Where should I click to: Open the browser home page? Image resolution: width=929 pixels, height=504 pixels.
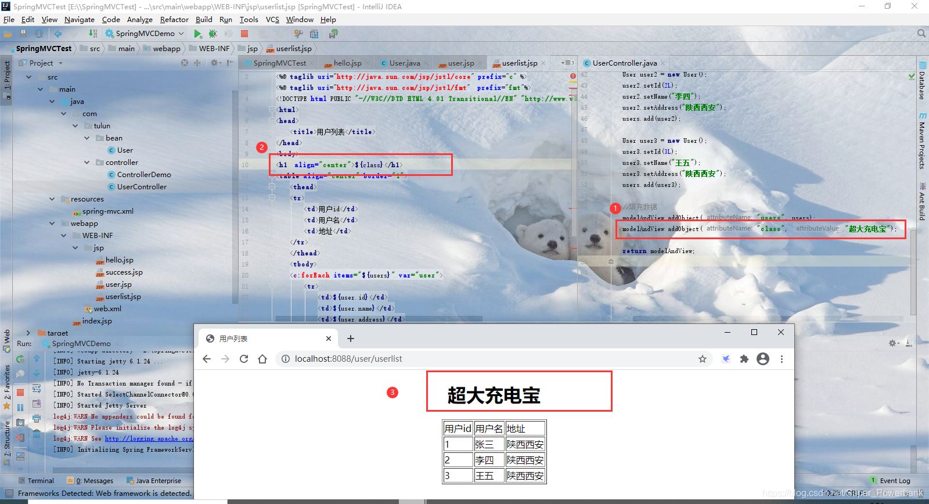tap(262, 359)
